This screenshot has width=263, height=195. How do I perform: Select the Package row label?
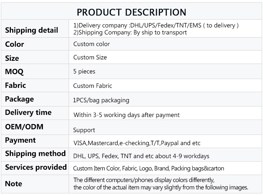(19, 99)
